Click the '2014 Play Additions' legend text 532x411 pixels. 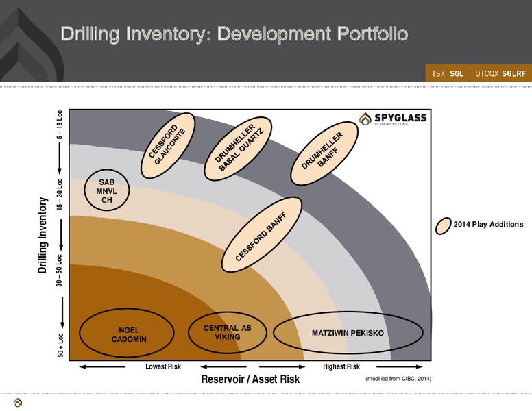pos(489,224)
